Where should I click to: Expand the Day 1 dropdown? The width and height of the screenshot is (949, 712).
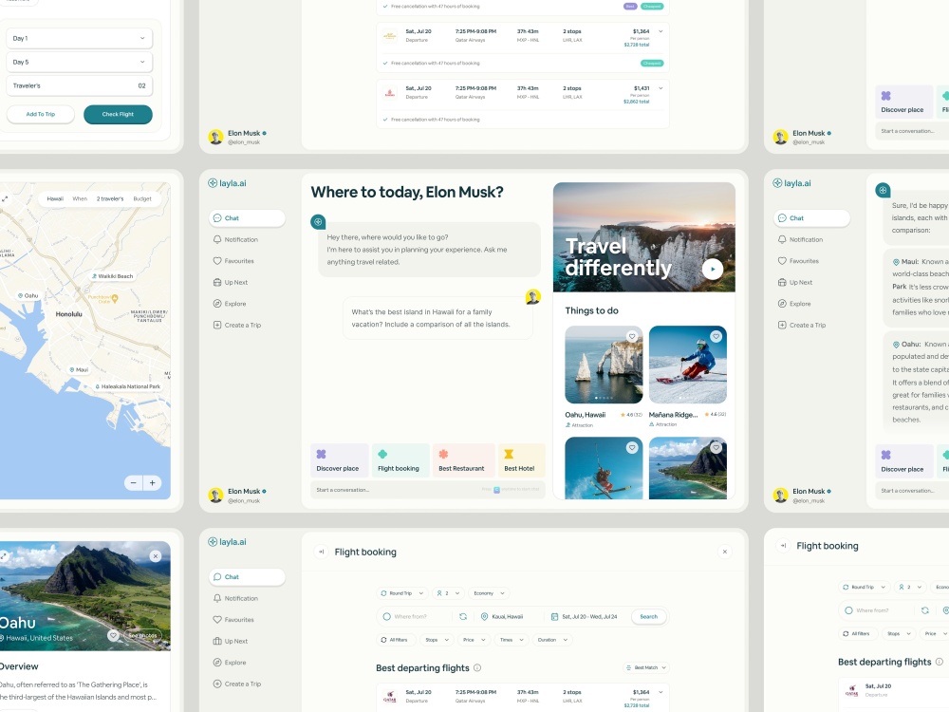pyautogui.click(x=80, y=38)
